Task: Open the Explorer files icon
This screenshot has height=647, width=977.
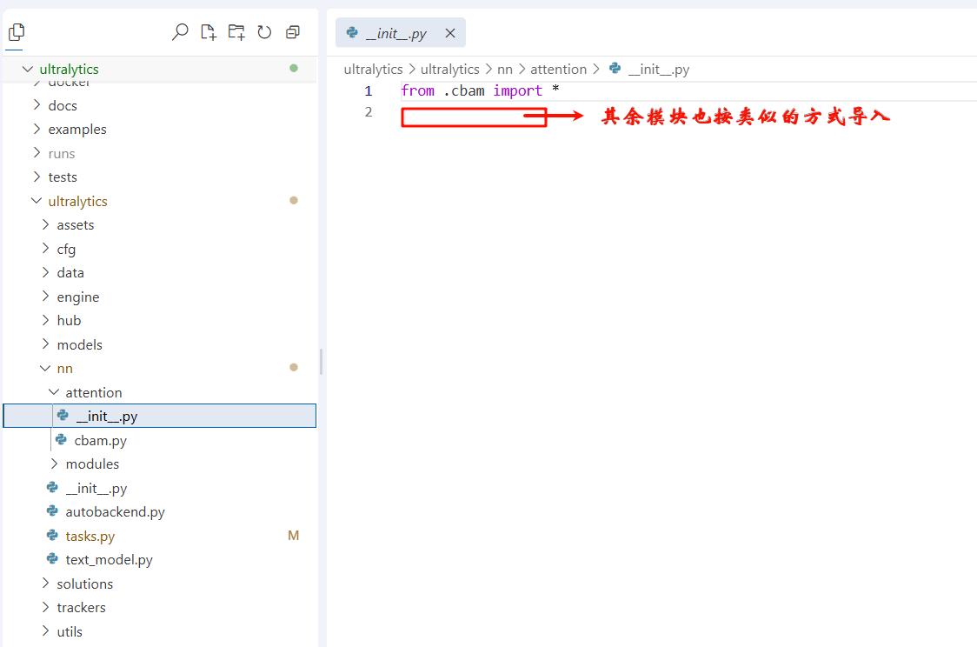Action: tap(16, 33)
